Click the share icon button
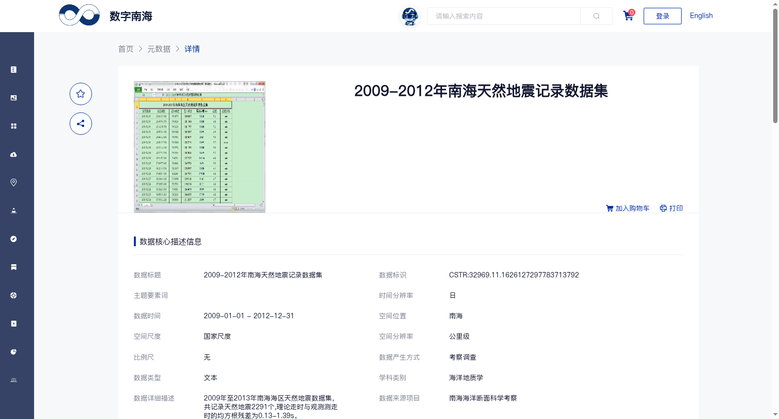 pyautogui.click(x=81, y=124)
